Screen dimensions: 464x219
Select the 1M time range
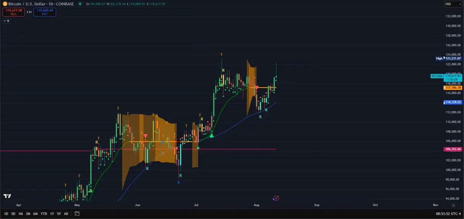(21, 214)
